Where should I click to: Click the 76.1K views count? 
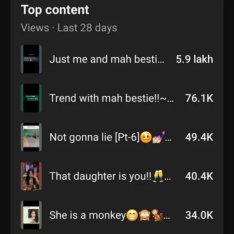[x=199, y=98]
